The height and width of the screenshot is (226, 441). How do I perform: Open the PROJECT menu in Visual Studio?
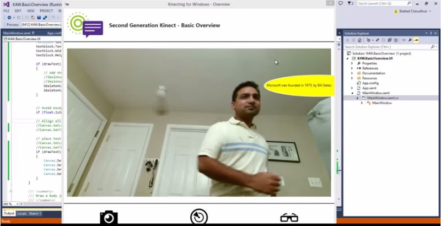46,11
